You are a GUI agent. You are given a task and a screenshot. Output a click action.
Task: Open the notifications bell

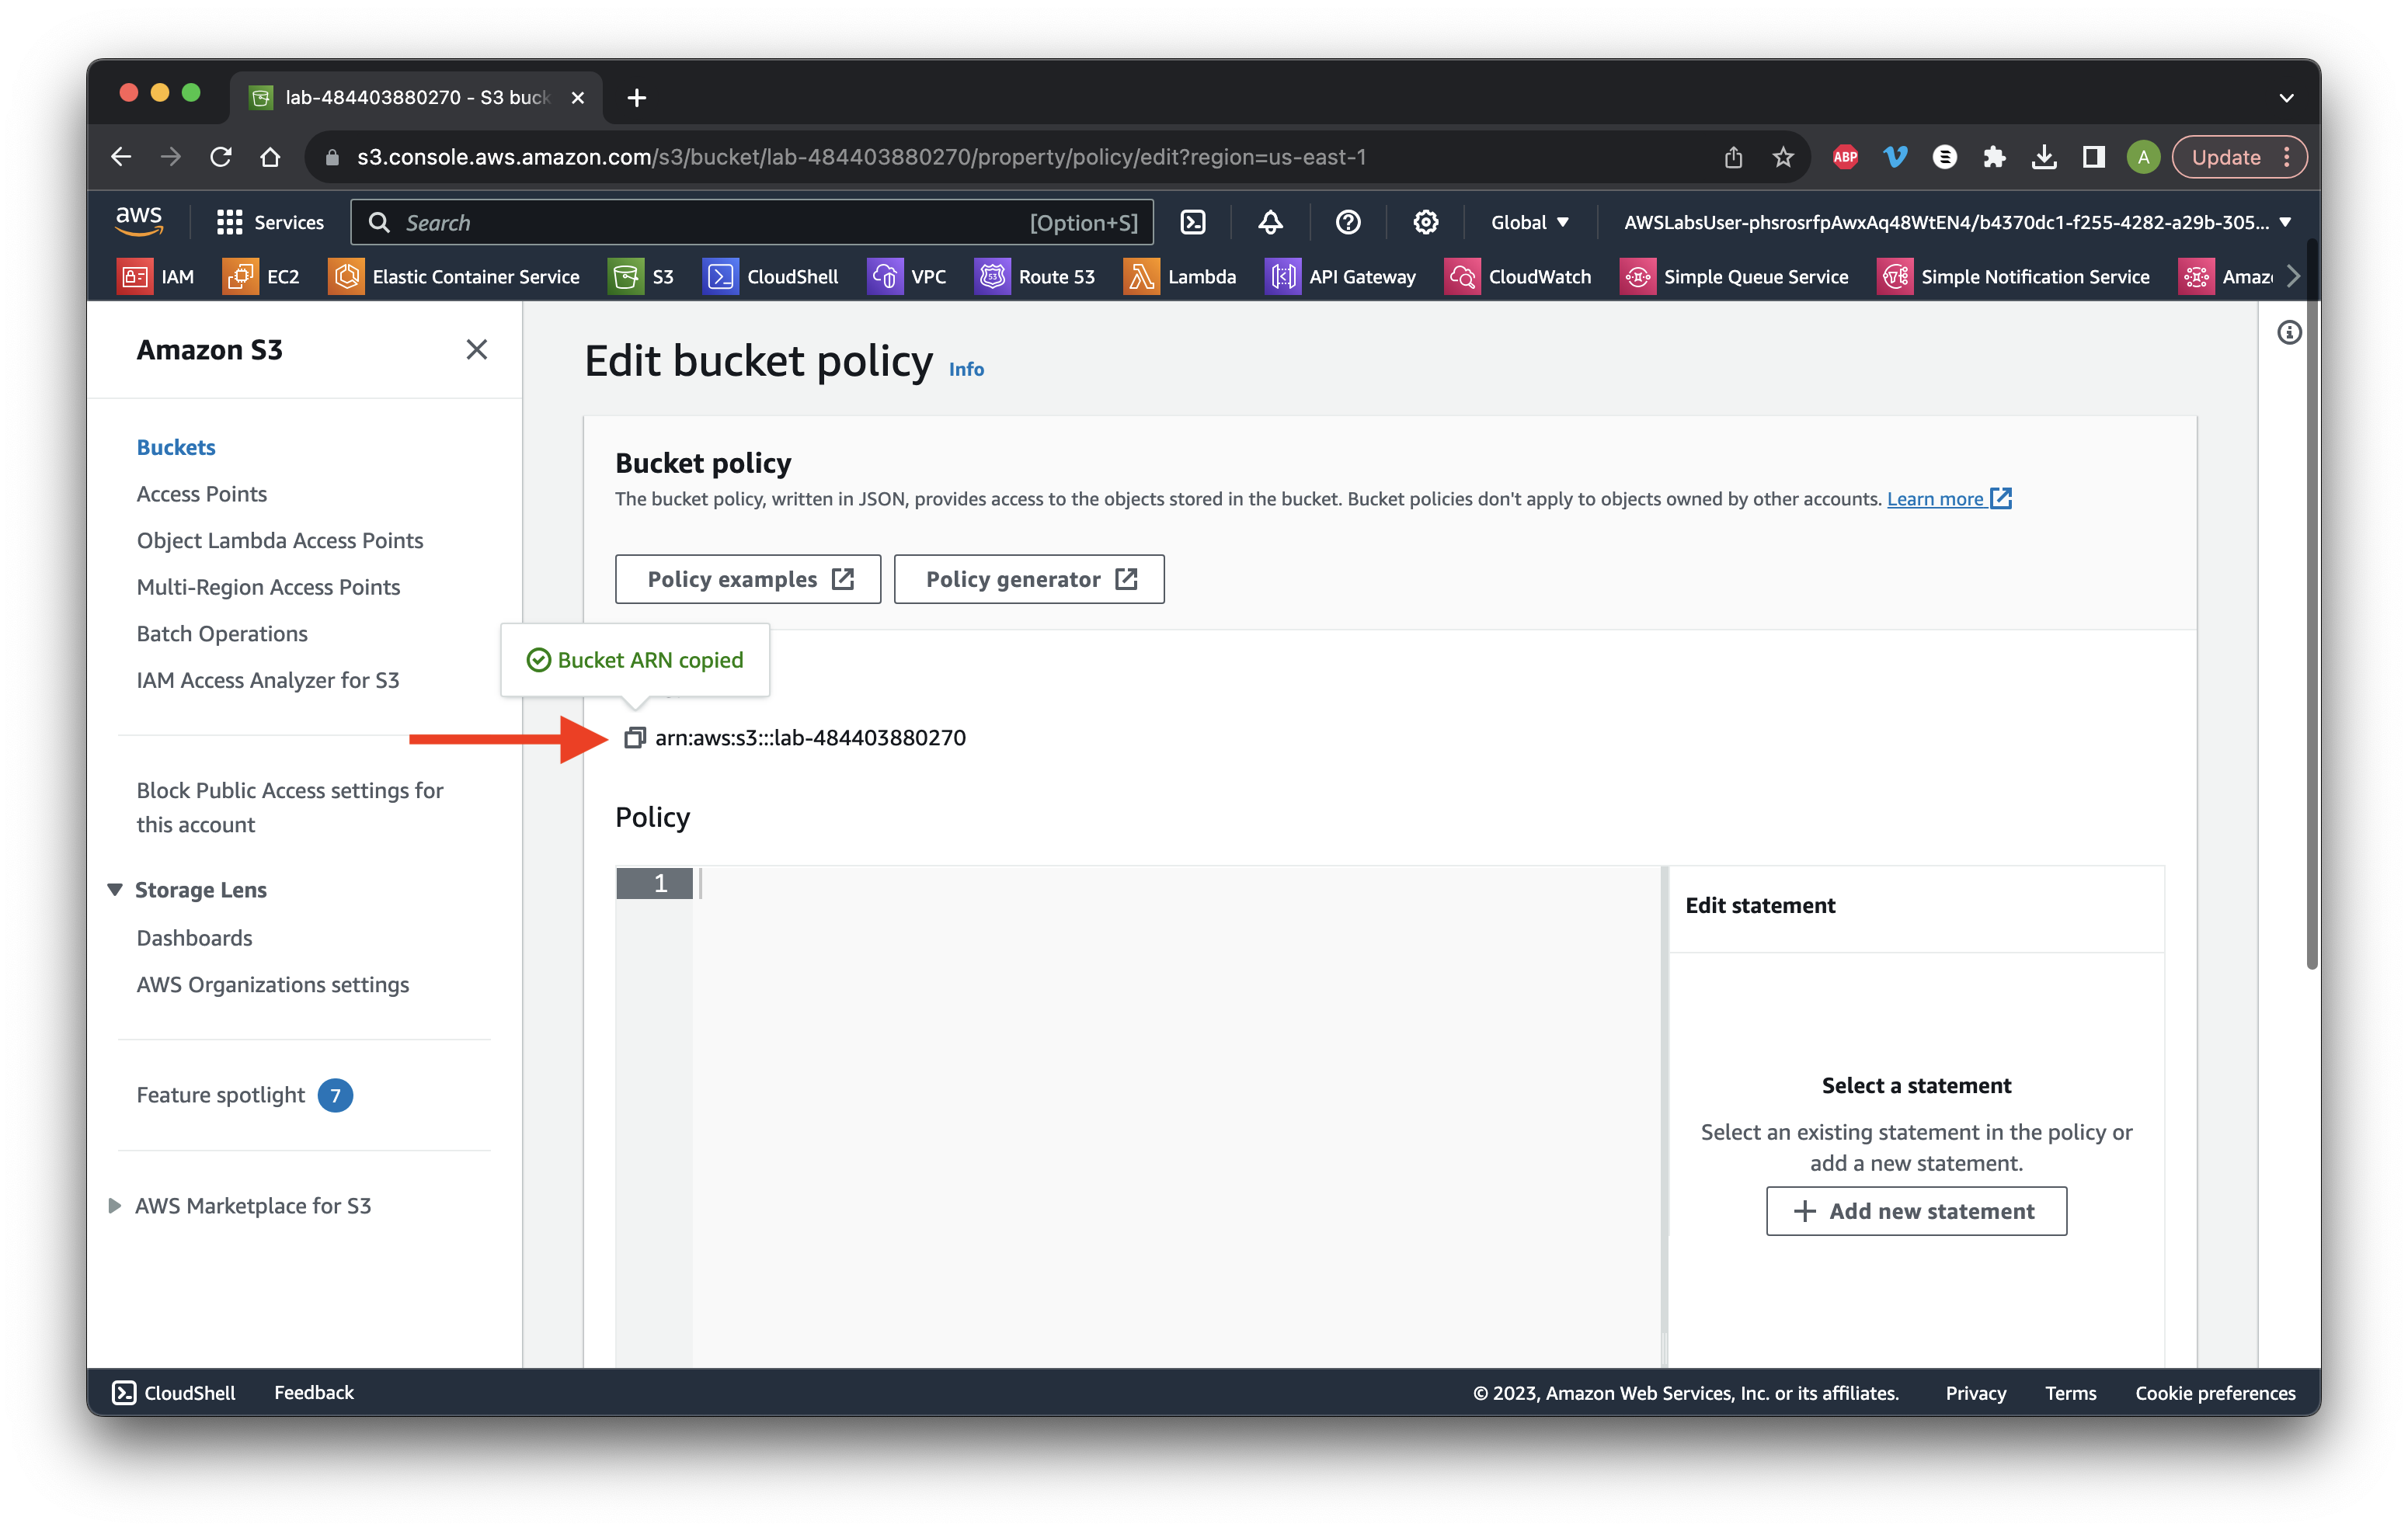coord(1270,222)
